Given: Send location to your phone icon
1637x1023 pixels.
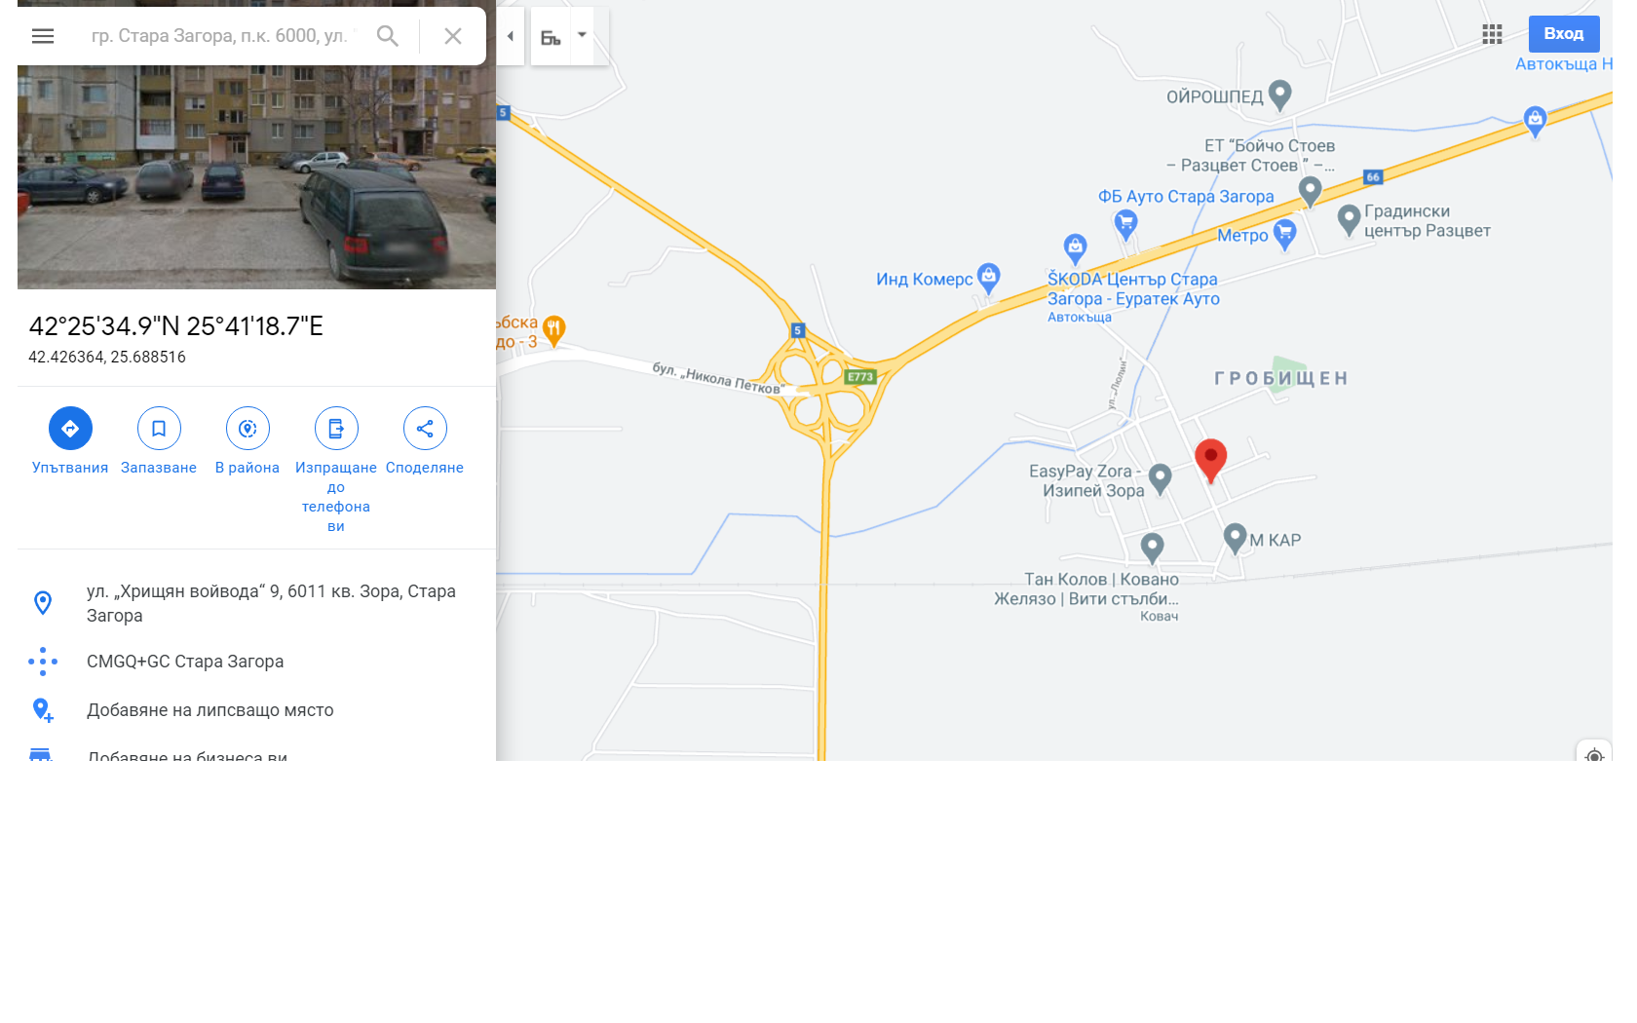Looking at the screenshot, I should pos(336,429).
